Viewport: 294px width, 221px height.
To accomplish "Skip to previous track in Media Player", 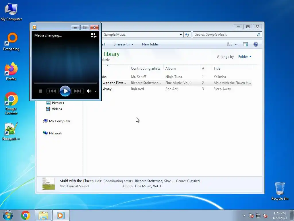I will point(53,91).
